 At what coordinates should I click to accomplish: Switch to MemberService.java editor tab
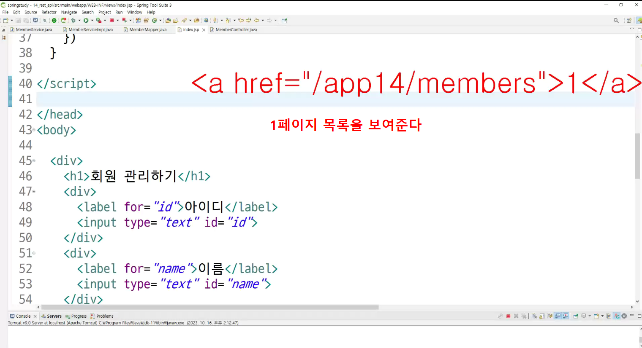pos(31,29)
